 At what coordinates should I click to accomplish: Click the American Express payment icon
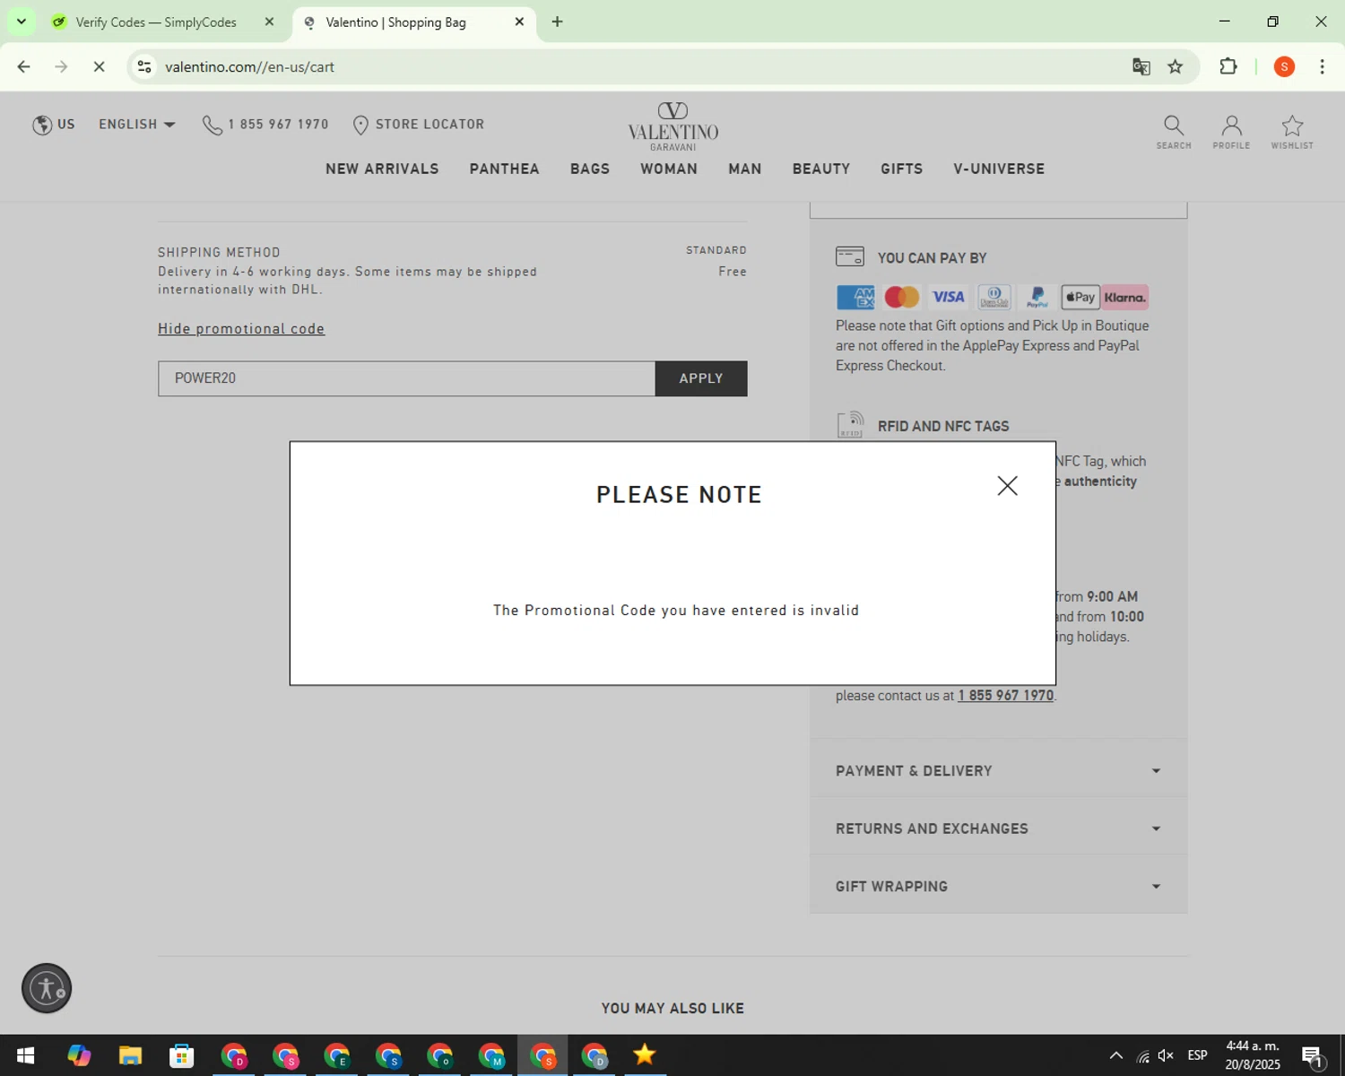(x=855, y=297)
